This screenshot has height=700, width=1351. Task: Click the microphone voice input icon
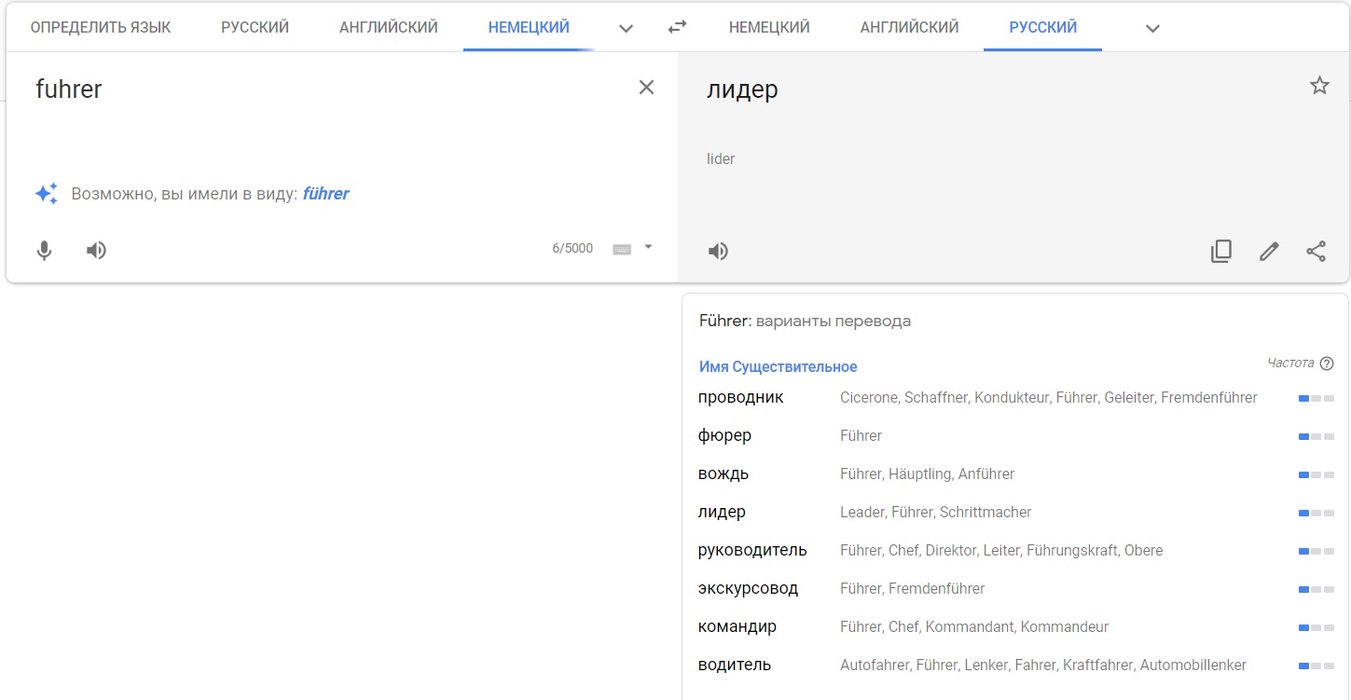coord(44,250)
